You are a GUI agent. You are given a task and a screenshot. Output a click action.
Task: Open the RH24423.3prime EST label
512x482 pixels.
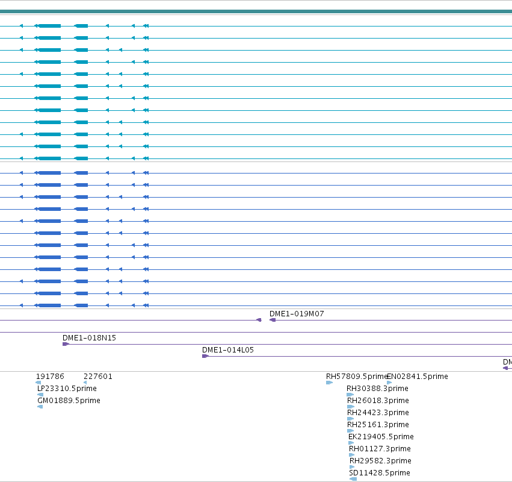pos(378,413)
